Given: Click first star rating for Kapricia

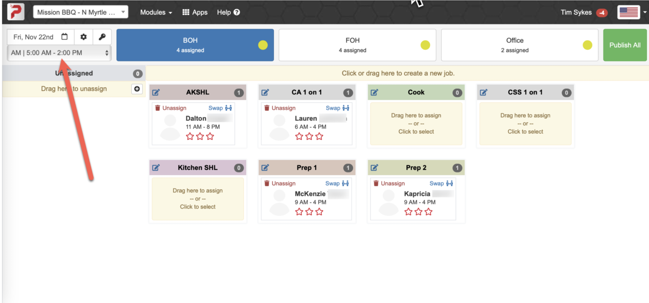Looking at the screenshot, I should [x=409, y=212].
